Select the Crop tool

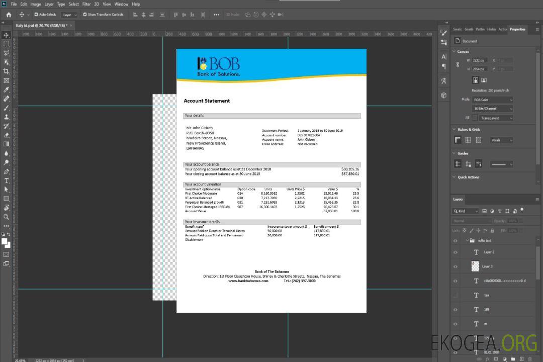click(6, 71)
